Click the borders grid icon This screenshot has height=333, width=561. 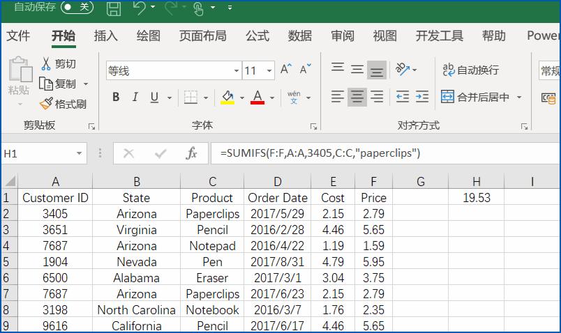point(190,97)
